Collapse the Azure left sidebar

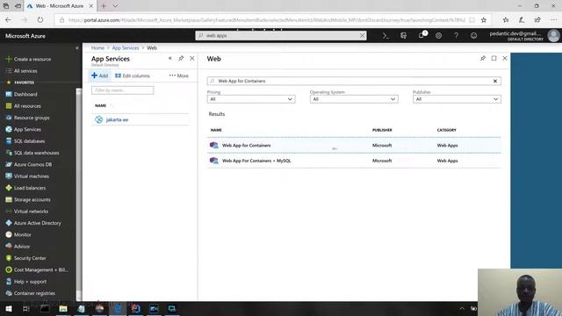click(76, 47)
